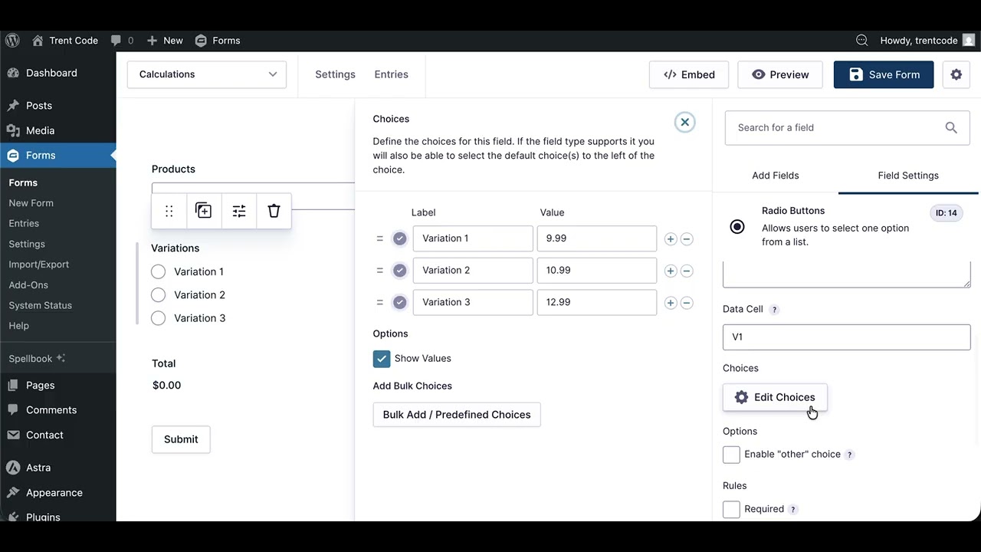The image size is (981, 552).
Task: Click reorder handle for Variation 3 choice
Action: point(379,303)
